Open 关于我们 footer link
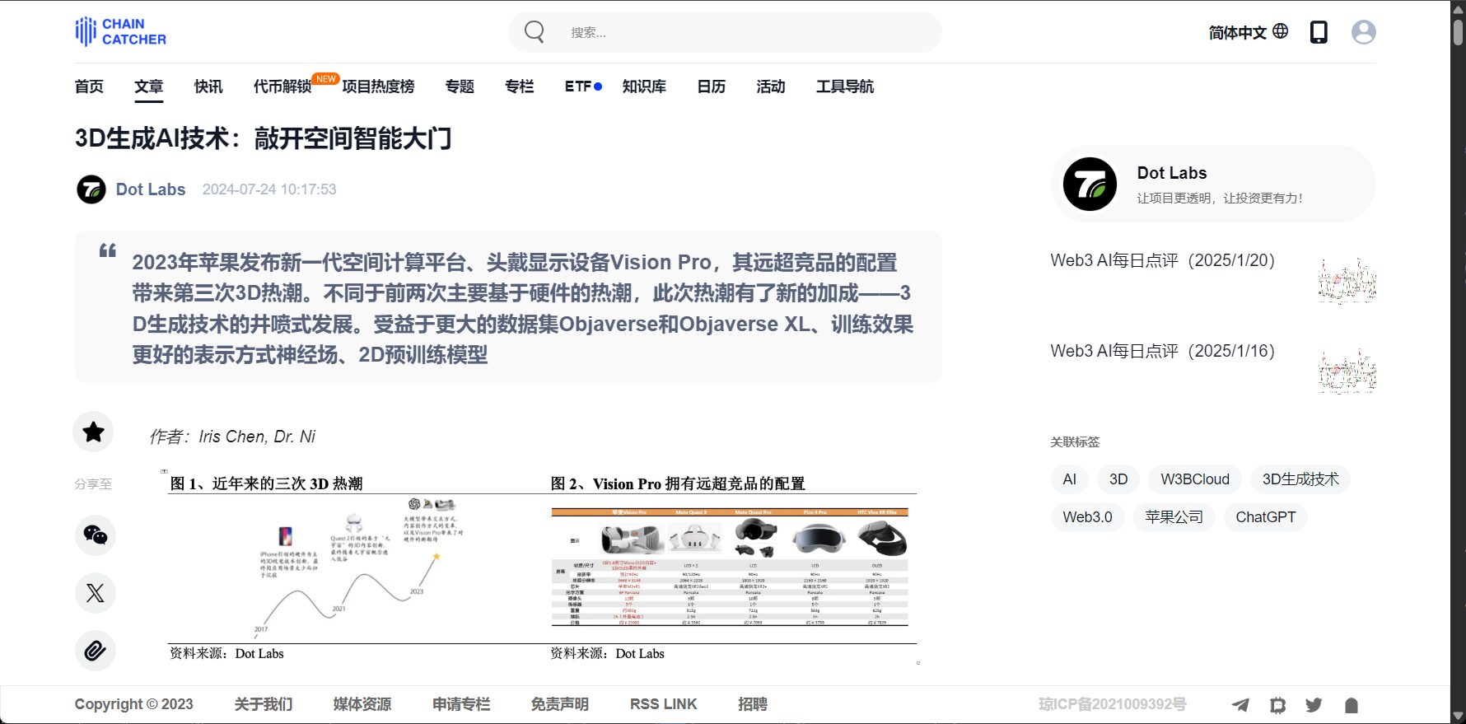 (x=264, y=704)
